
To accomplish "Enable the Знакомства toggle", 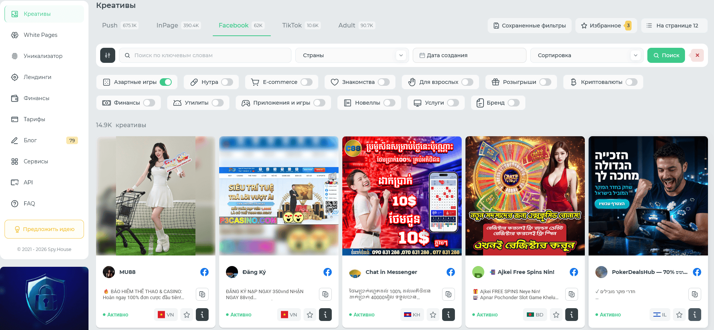I will pyautogui.click(x=384, y=82).
